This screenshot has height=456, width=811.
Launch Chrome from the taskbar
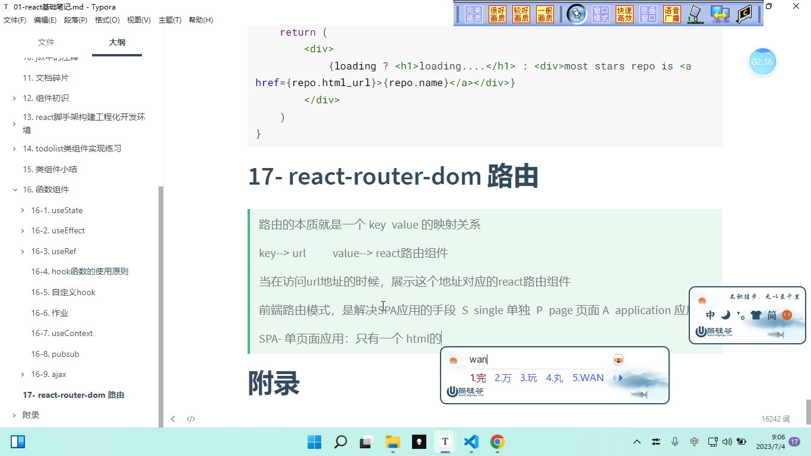(x=498, y=442)
